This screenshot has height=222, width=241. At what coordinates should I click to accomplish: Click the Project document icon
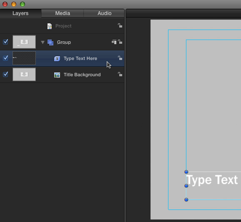click(50, 26)
